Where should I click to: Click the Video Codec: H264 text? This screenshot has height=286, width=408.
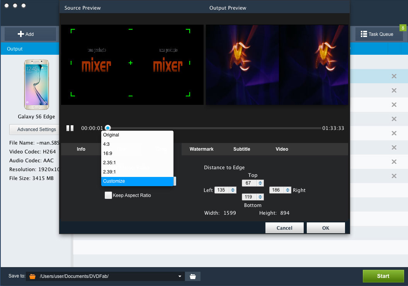[x=32, y=151]
